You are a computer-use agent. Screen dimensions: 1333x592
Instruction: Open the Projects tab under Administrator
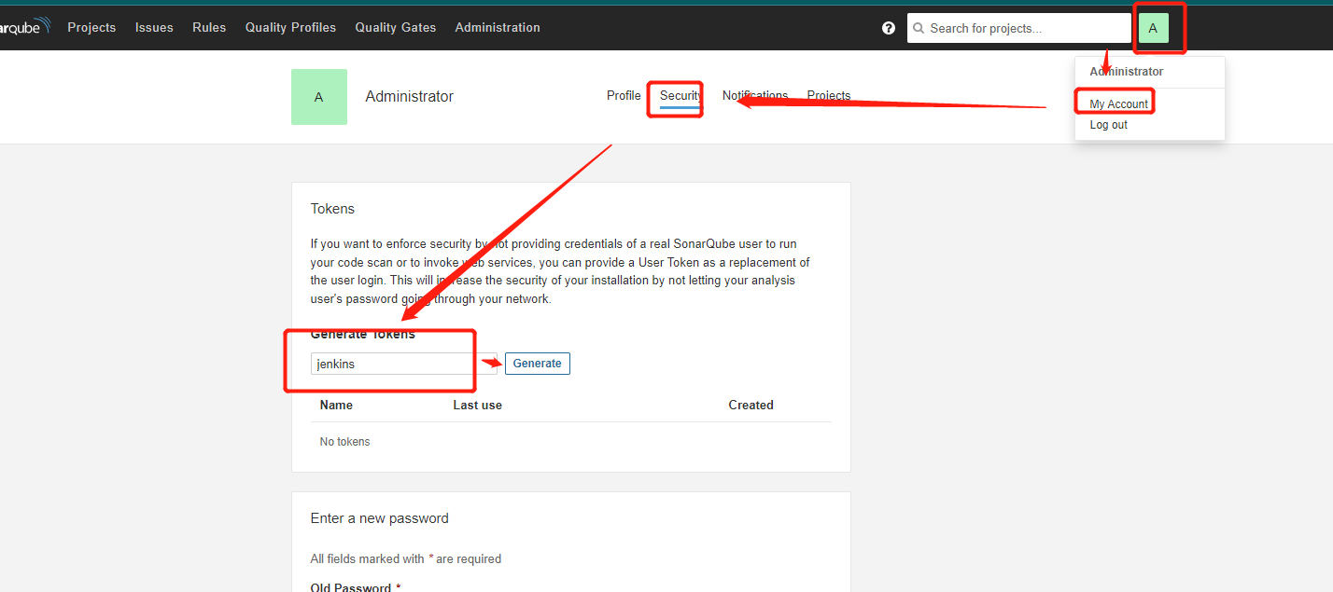tap(828, 96)
